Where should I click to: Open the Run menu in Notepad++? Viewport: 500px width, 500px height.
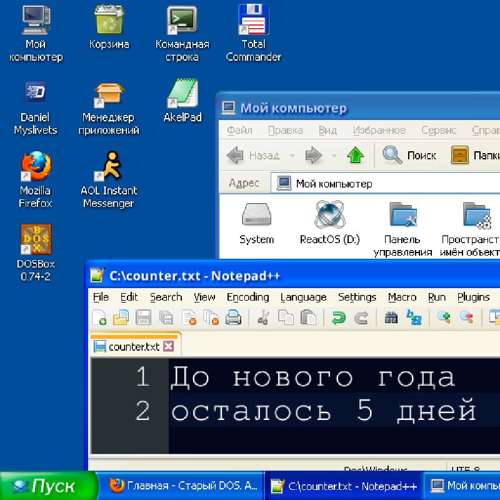(436, 297)
